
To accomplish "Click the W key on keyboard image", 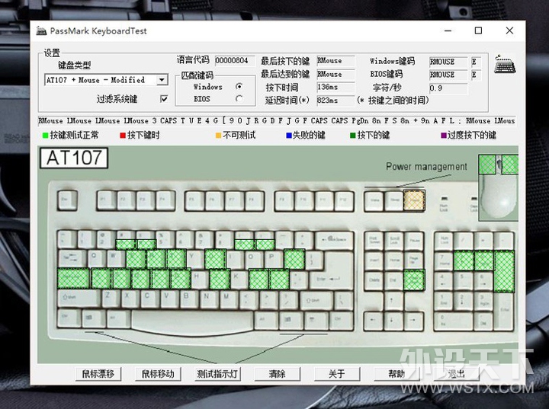I will pos(116,259).
